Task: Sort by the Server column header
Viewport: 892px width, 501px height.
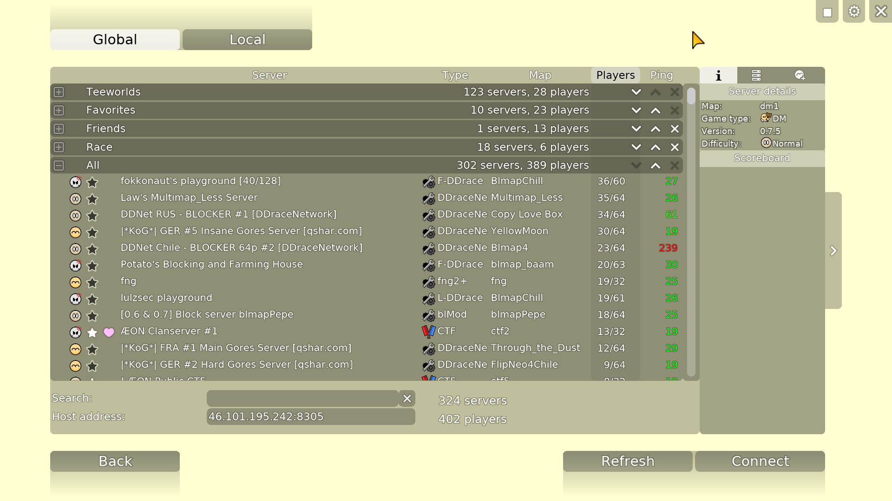Action: [269, 75]
